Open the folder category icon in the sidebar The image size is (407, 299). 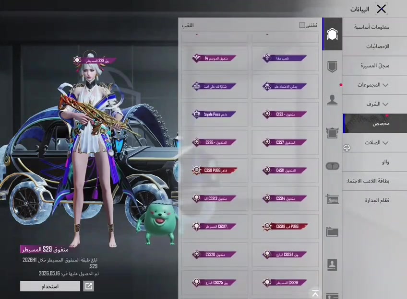click(332, 231)
